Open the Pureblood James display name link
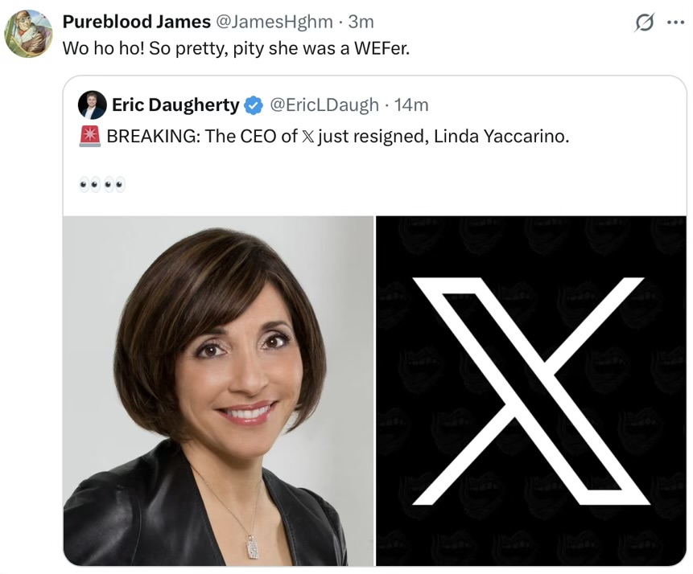The image size is (693, 574). [x=137, y=22]
